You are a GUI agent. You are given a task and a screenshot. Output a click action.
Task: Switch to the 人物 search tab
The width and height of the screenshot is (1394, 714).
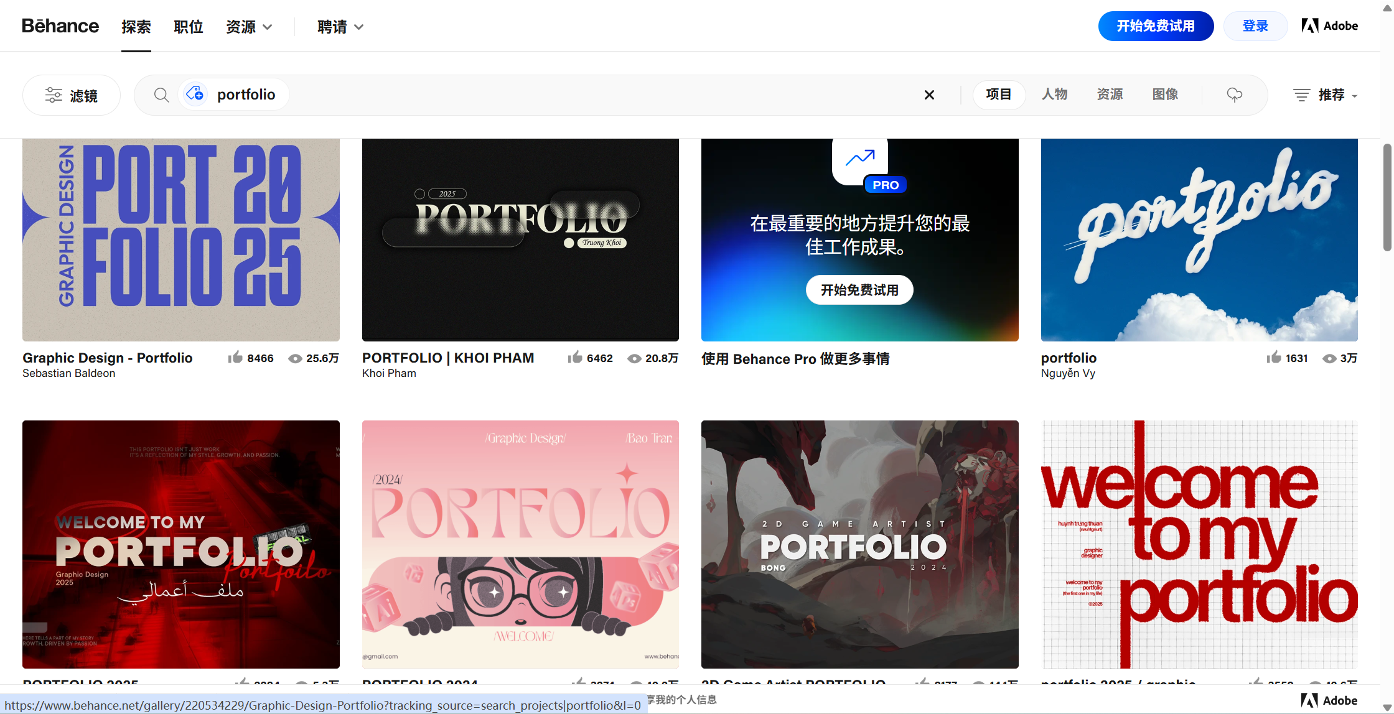1055,95
